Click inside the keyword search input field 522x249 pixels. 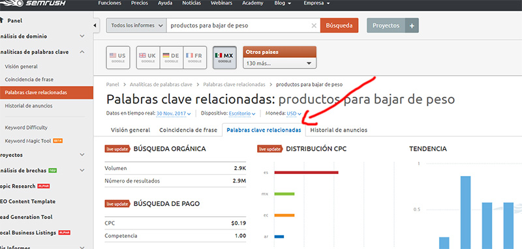click(239, 25)
